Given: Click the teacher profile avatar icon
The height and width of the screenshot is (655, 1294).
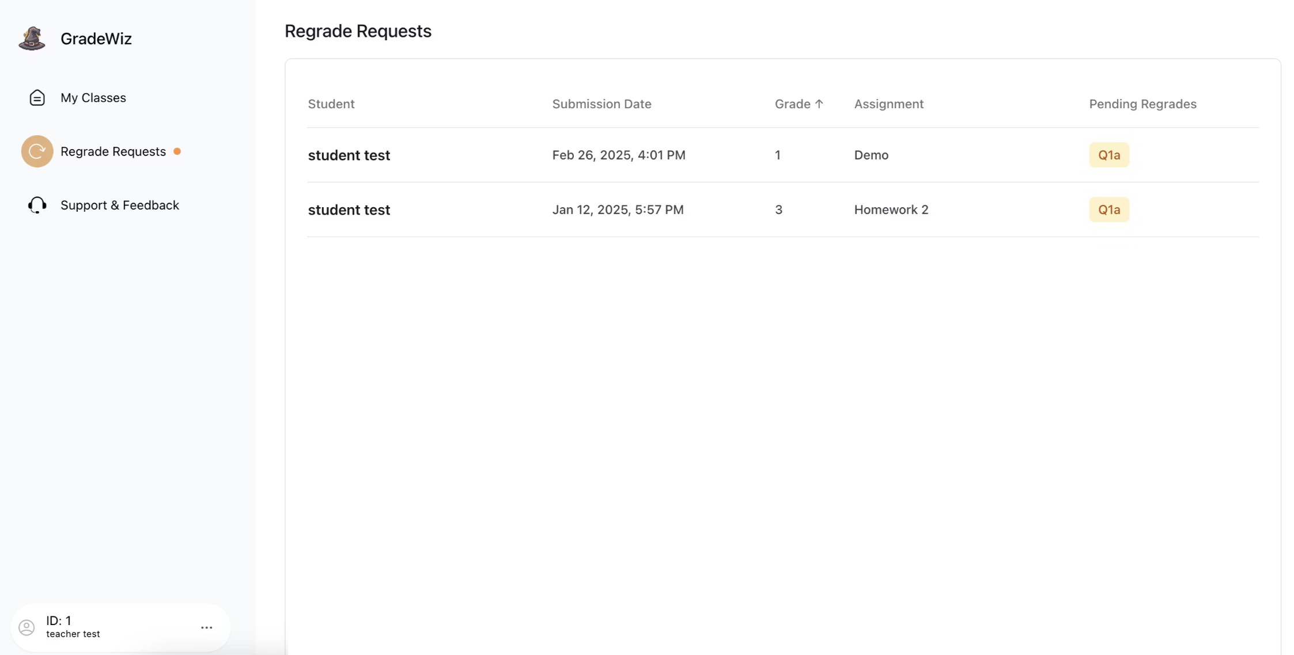Looking at the screenshot, I should 27,627.
